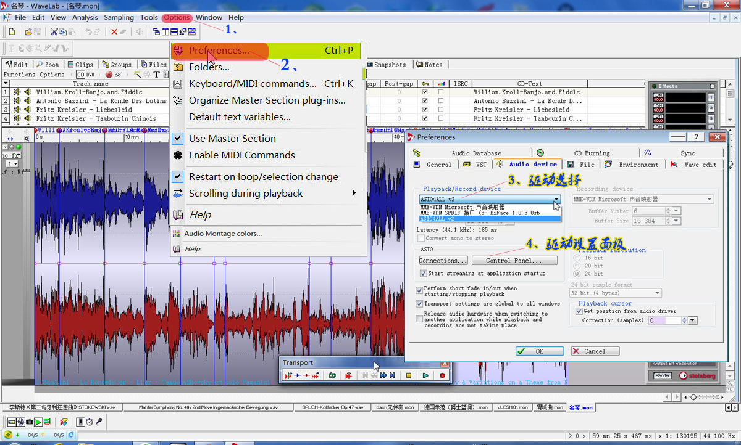Image resolution: width=741 pixels, height=445 pixels.
Task: Click the loop icon in Transport
Action: point(332,375)
